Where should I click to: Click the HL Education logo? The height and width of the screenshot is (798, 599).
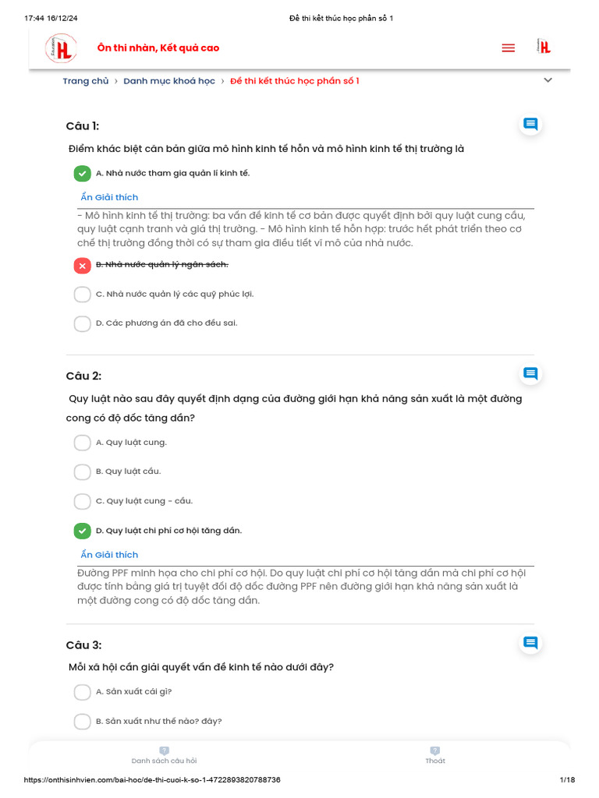(61, 48)
